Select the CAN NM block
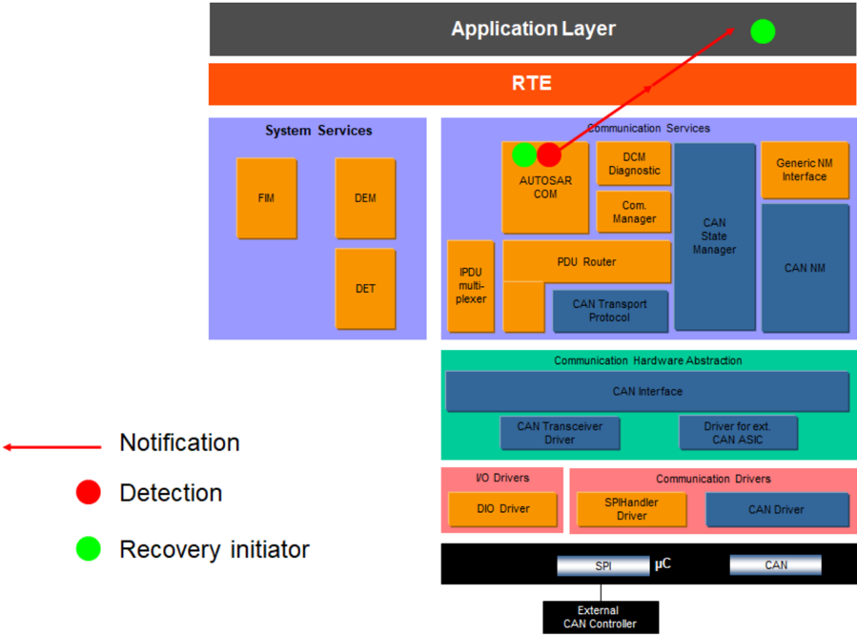Screen dimensions: 857x635 coord(806,268)
